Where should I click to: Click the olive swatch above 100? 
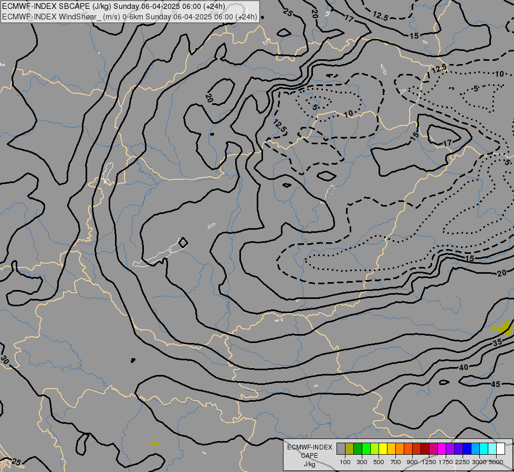click(x=350, y=449)
